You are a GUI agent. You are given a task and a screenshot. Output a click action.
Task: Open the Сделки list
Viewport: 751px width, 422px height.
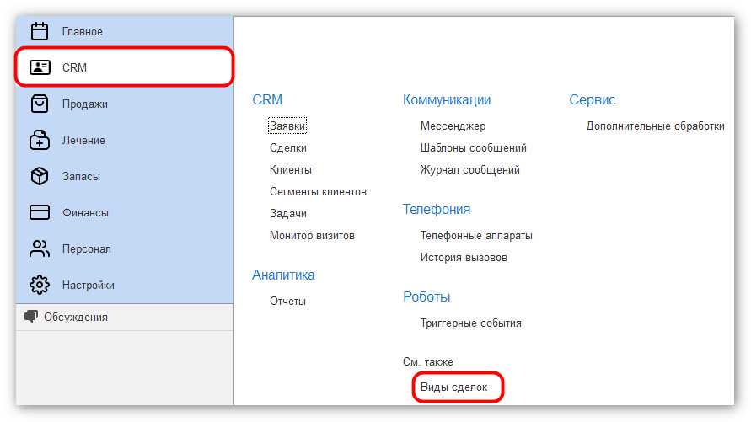tap(288, 148)
